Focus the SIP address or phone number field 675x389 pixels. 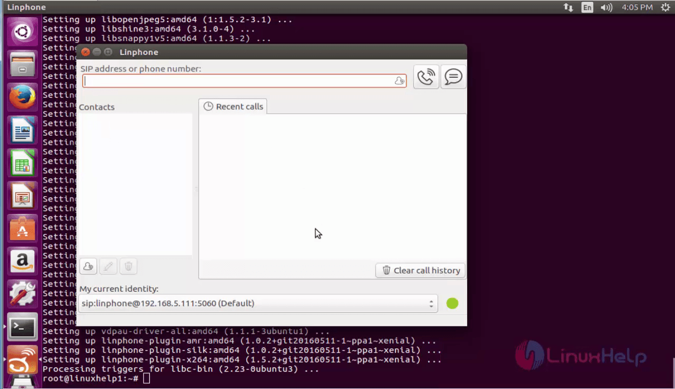[x=244, y=81]
